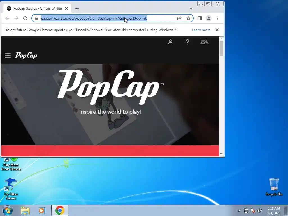Click the EA logo in header
288x216 pixels.
point(204,42)
